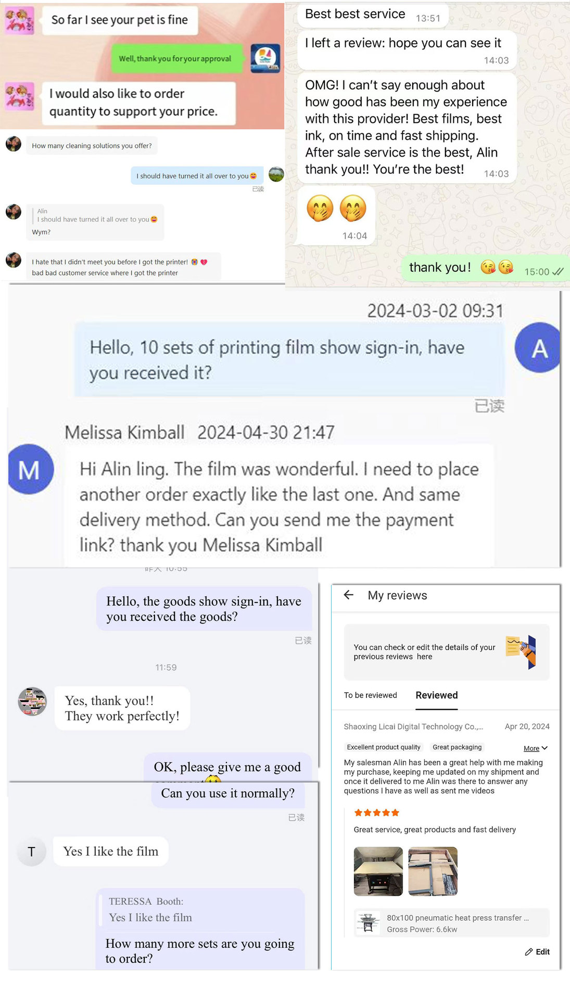The height and width of the screenshot is (1000, 570).
Task: Open the cardboard packaging review photo
Action: 433,871
